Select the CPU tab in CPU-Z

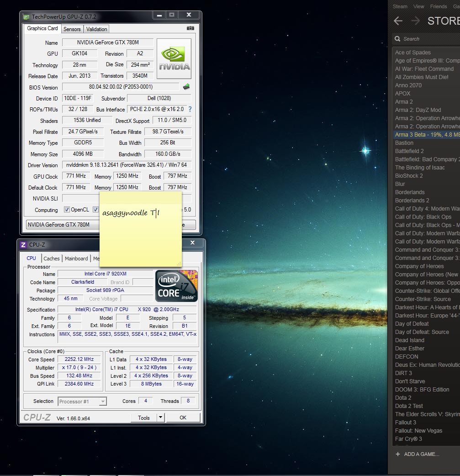pyautogui.click(x=31, y=258)
